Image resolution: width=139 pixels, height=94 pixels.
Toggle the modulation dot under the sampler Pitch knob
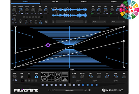click(26, 13)
